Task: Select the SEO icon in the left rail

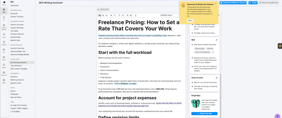Action: [4, 11]
